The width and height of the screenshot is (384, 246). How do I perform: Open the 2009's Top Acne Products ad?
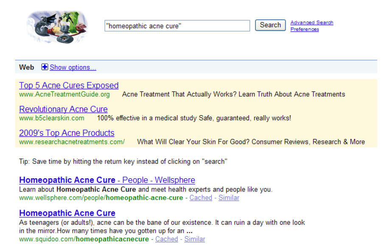67,133
